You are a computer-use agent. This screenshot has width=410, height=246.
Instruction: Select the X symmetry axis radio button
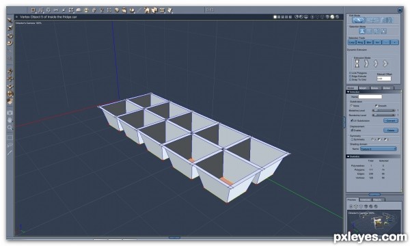[372, 139]
